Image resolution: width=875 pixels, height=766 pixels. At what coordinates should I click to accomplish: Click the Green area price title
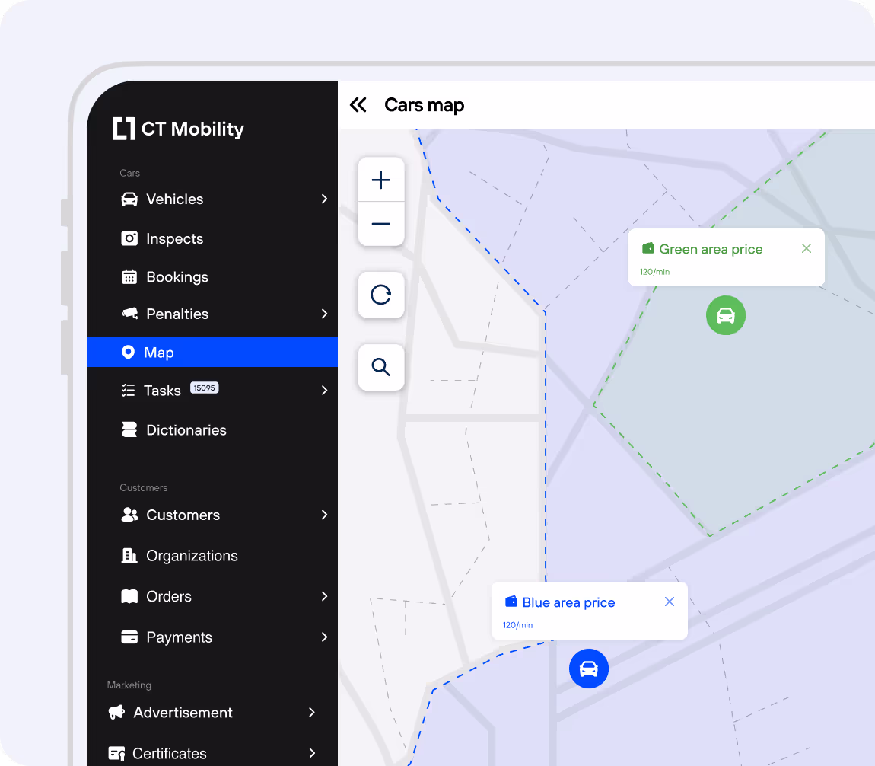pyautogui.click(x=711, y=249)
